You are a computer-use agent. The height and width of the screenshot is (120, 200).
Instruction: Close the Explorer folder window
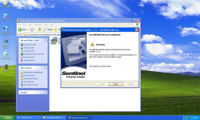pyautogui.click(x=138, y=21)
